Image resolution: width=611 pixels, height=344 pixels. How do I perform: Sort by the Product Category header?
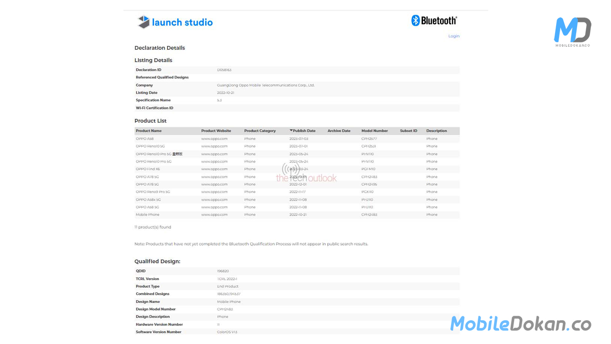[x=260, y=131]
